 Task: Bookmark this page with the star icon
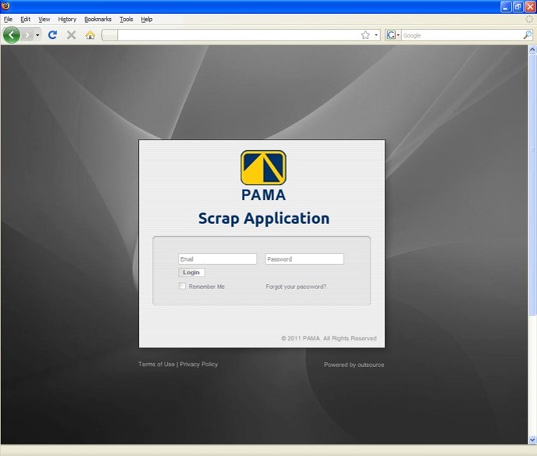tap(365, 35)
